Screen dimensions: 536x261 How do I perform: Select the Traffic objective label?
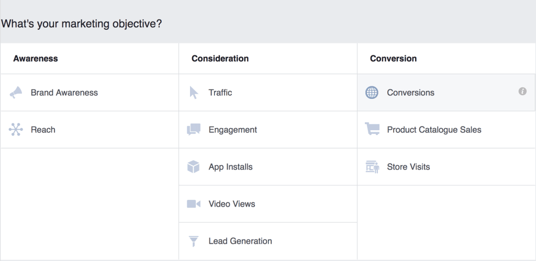220,93
